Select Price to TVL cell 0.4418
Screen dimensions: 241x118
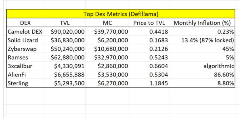(149, 32)
